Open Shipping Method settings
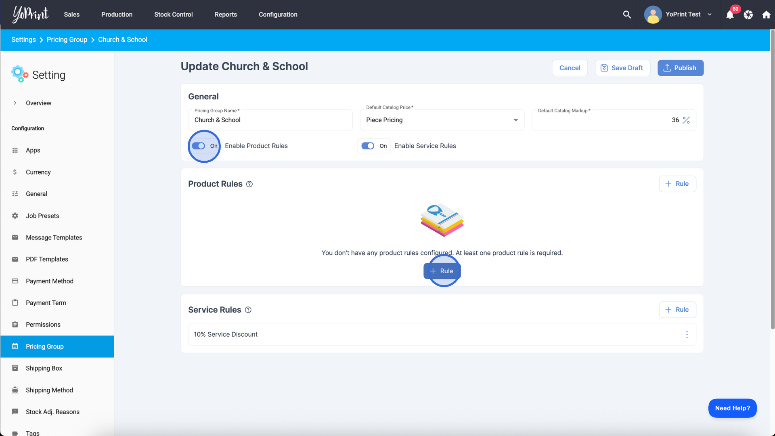Image resolution: width=775 pixels, height=436 pixels. pyautogui.click(x=49, y=390)
